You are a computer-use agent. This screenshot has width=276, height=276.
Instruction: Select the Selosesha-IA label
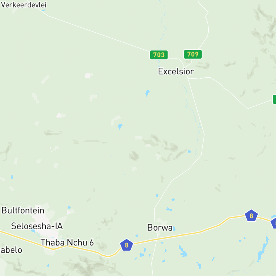[37, 226]
